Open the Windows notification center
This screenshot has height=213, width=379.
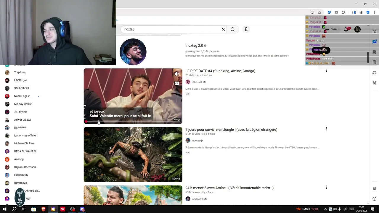coord(372,209)
